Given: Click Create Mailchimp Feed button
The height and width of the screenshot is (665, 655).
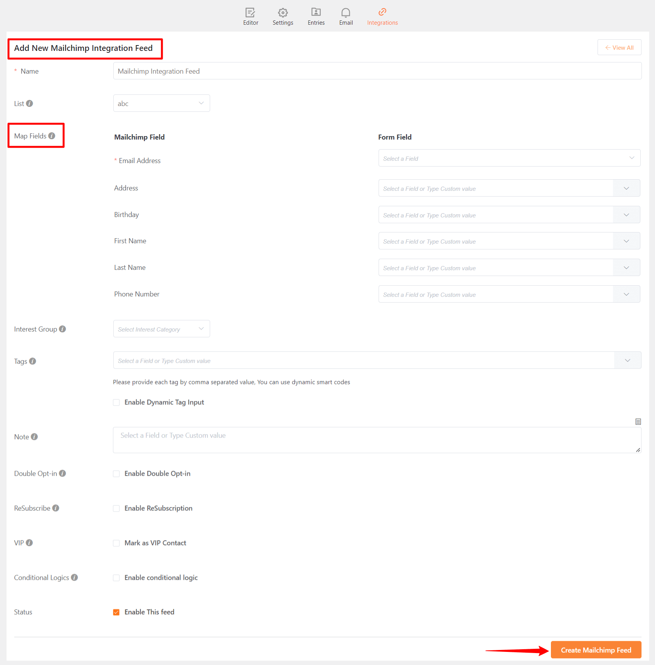Looking at the screenshot, I should point(596,650).
